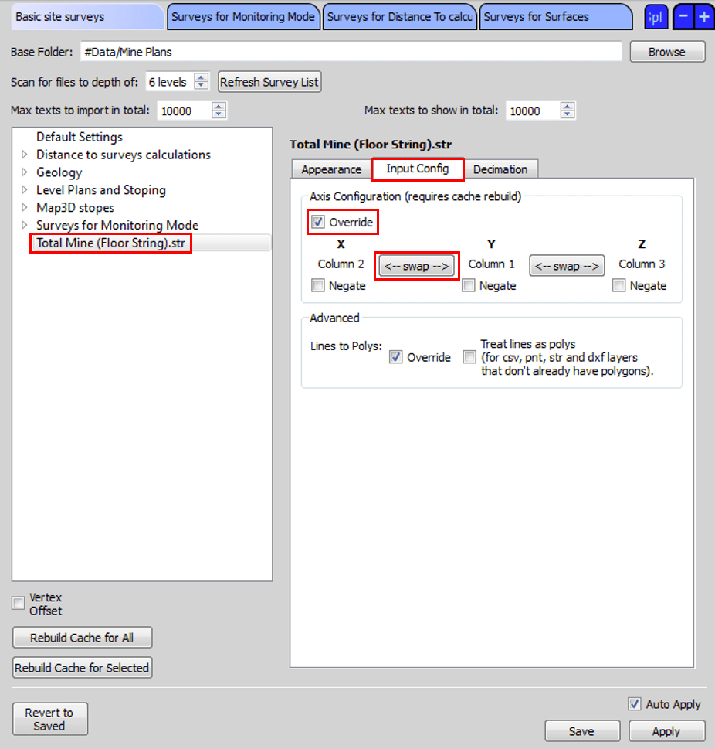715x749 pixels.
Task: Swap the X and Y columns
Action: click(416, 265)
